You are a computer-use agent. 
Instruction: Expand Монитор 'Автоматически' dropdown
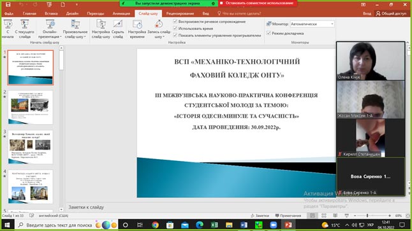[312, 24]
